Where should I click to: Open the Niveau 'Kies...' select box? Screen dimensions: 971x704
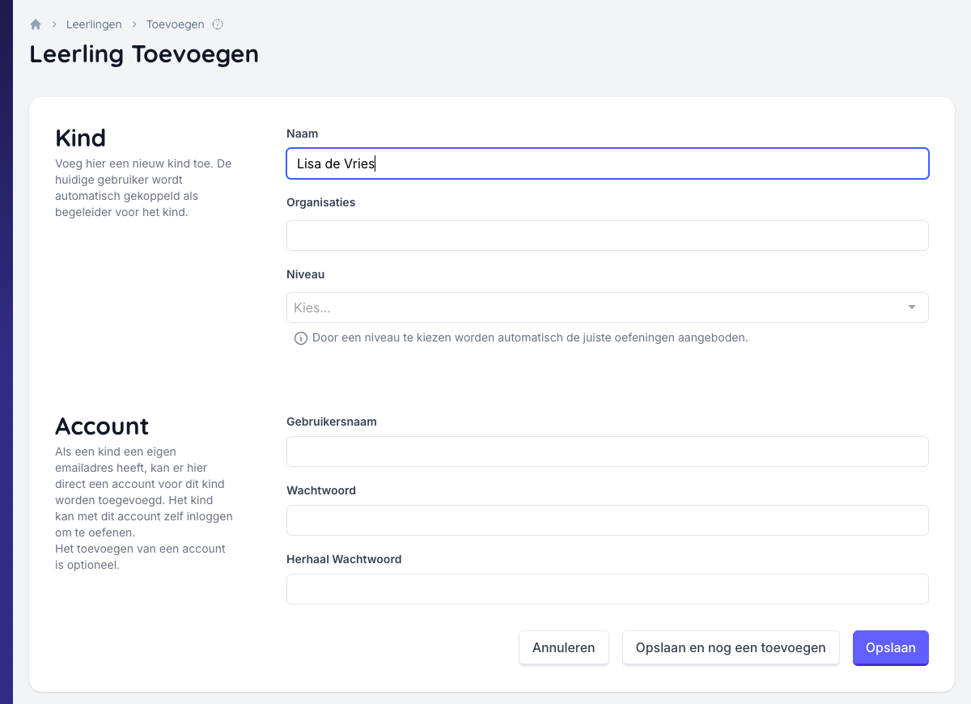click(599, 307)
